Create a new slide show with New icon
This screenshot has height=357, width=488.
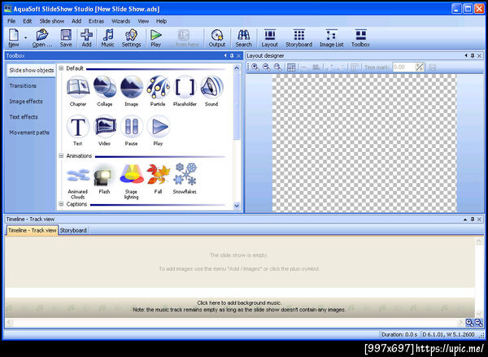(14, 38)
